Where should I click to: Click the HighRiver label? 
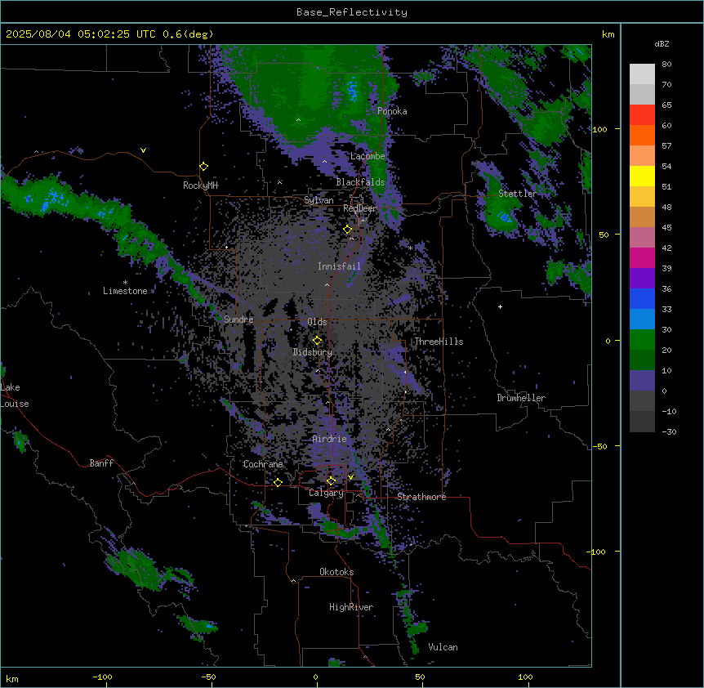tap(351, 607)
